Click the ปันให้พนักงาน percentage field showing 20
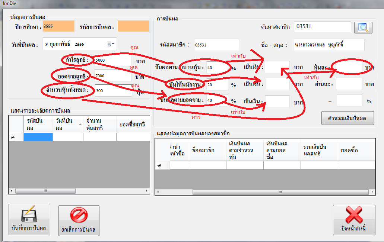 218,84
